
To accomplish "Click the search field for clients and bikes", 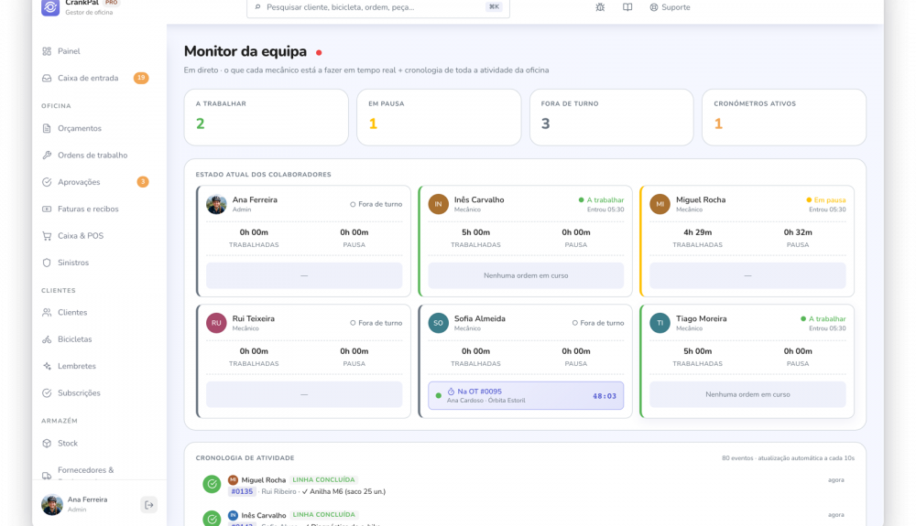I will 378,7.
